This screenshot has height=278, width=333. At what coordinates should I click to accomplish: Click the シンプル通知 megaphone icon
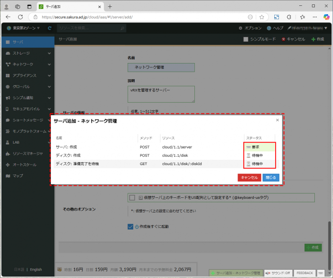(x=8, y=98)
